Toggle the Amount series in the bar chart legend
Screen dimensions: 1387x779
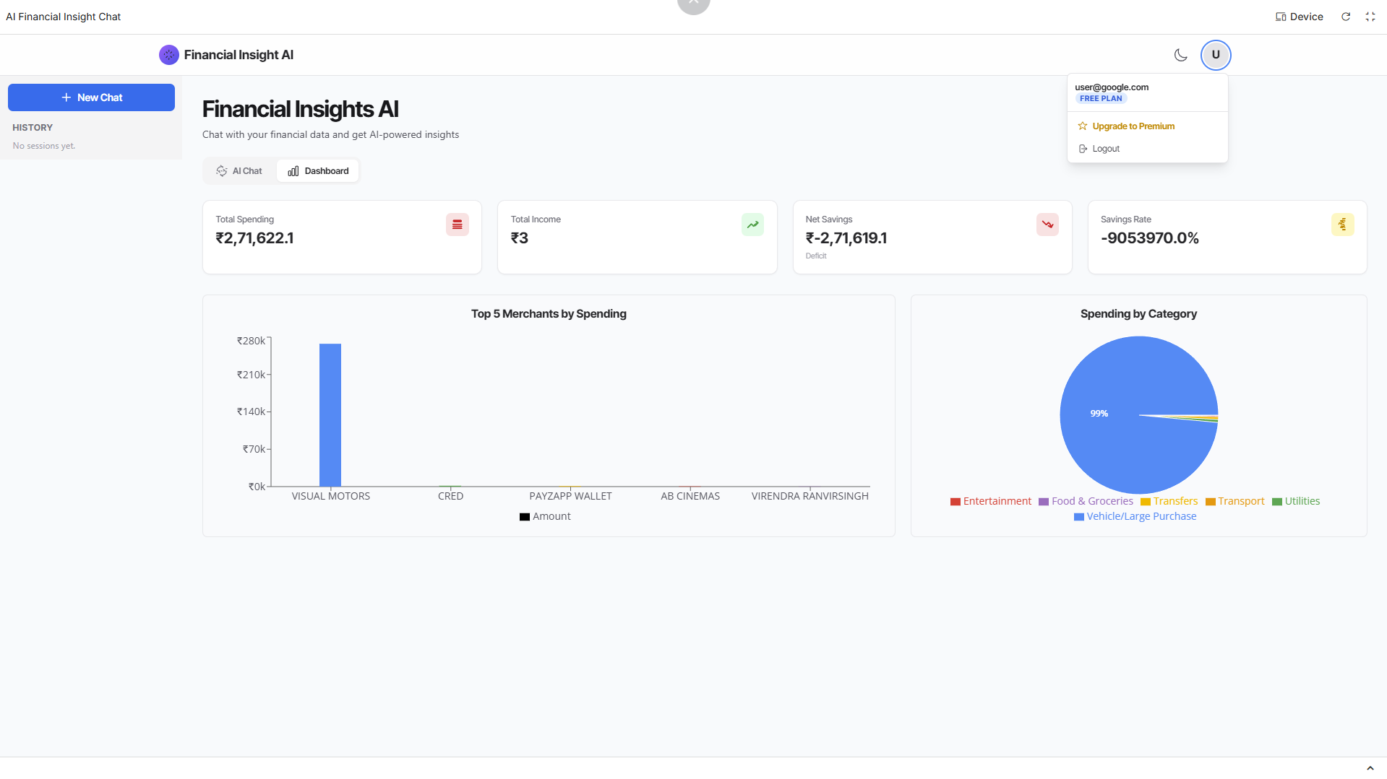(x=544, y=515)
